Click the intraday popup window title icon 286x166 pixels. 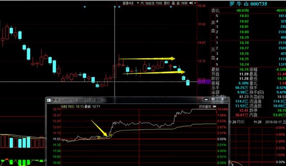[49, 100]
